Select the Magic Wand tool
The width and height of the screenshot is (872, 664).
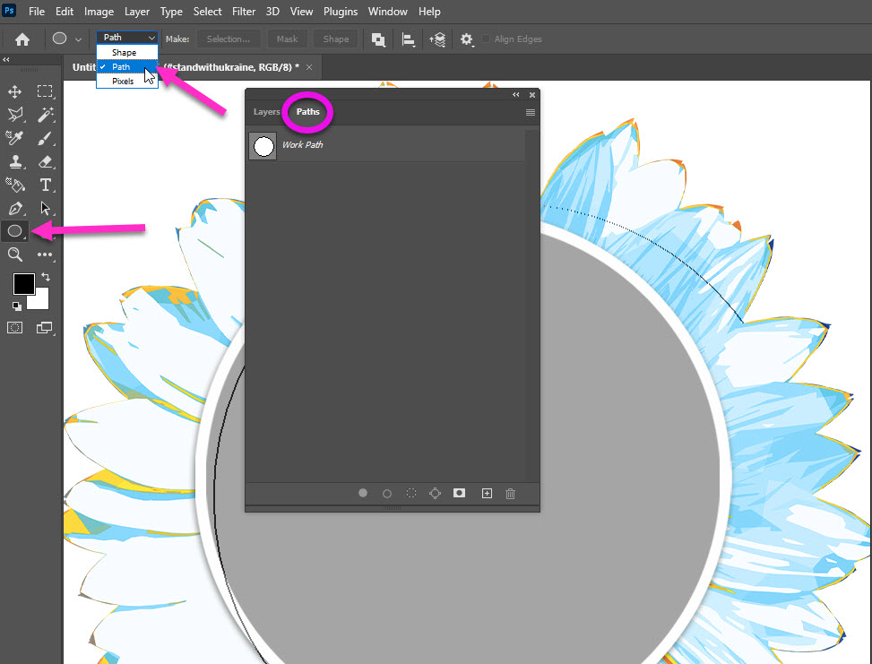coord(45,115)
